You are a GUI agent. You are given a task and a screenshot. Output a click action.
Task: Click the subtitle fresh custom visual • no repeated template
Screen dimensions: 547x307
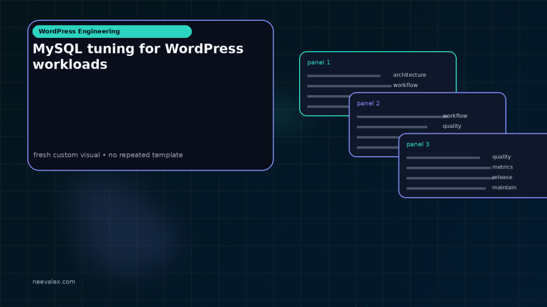(108, 155)
